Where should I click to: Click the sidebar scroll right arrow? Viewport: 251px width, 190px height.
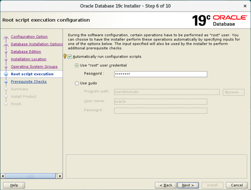60,176
